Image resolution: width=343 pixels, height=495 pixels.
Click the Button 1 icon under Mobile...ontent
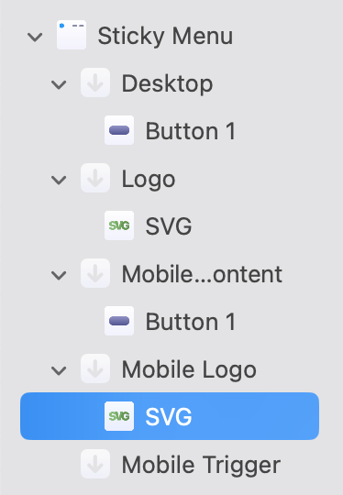click(119, 321)
